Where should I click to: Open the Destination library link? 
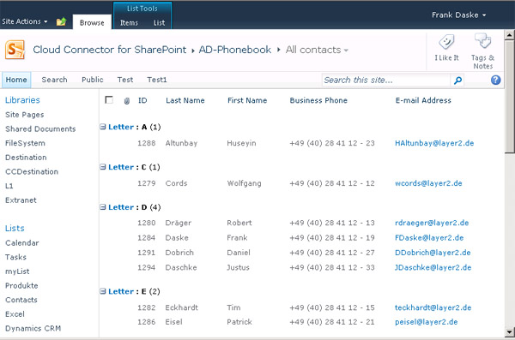26,158
